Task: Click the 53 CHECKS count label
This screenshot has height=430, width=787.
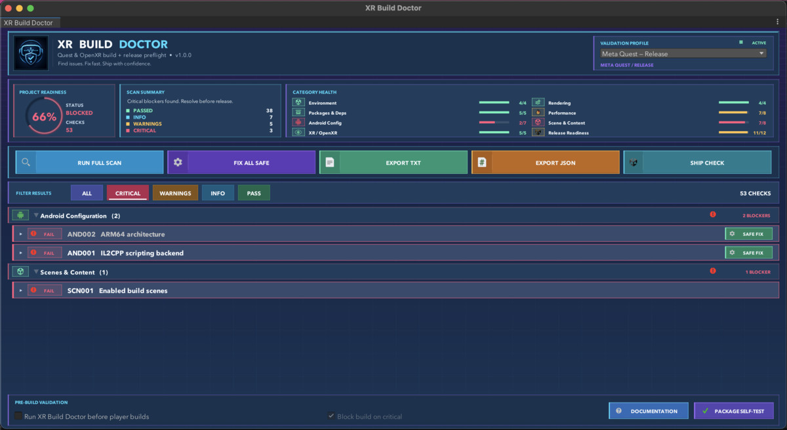Action: (x=755, y=193)
